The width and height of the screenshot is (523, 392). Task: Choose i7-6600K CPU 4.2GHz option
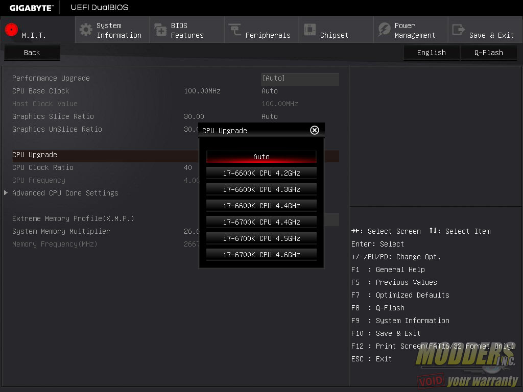(261, 173)
